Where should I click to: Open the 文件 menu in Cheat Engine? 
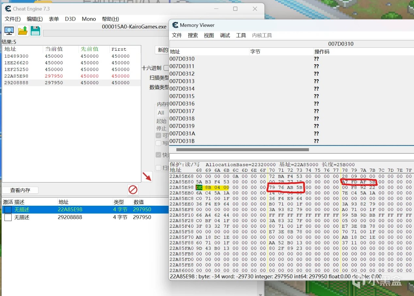point(13,19)
